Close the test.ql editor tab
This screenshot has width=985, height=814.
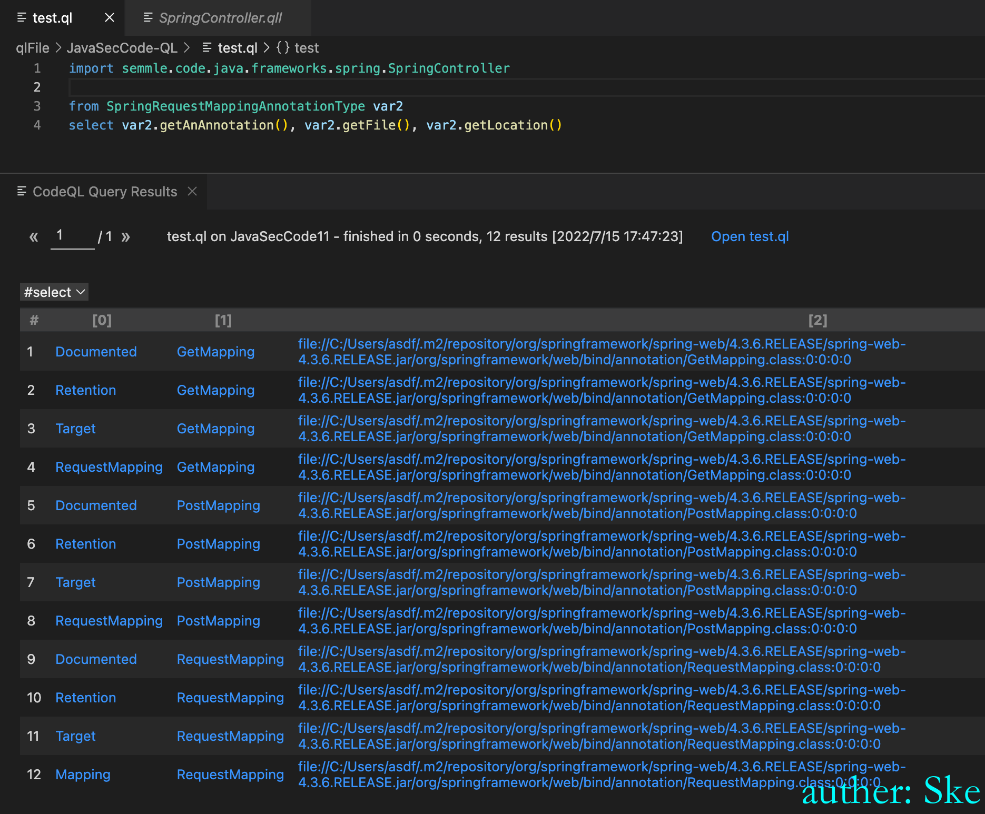(x=110, y=18)
